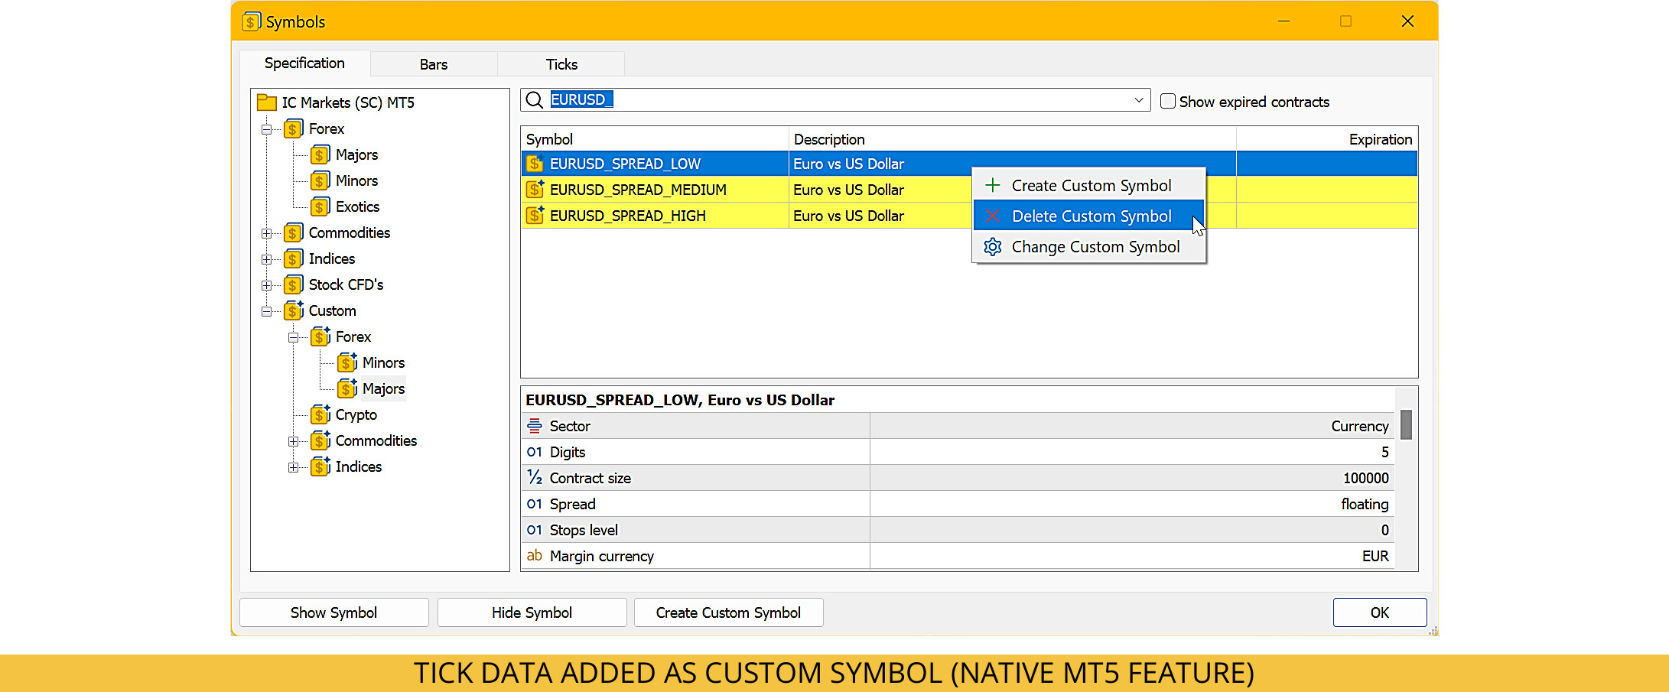The height and width of the screenshot is (692, 1669).
Task: Click the EURUSD_ search input field
Action: 835,100
